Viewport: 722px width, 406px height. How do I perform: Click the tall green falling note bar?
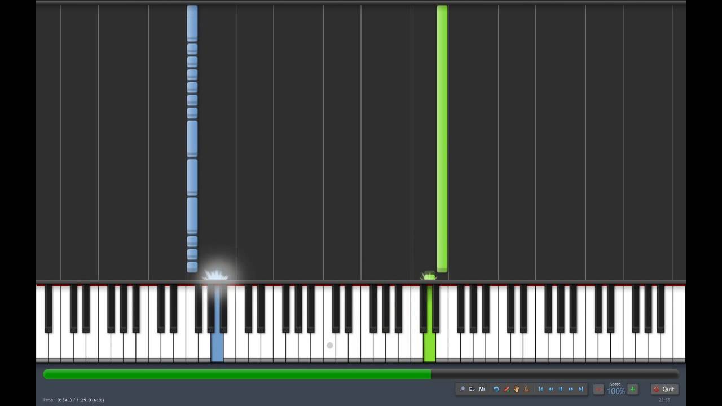click(442, 139)
